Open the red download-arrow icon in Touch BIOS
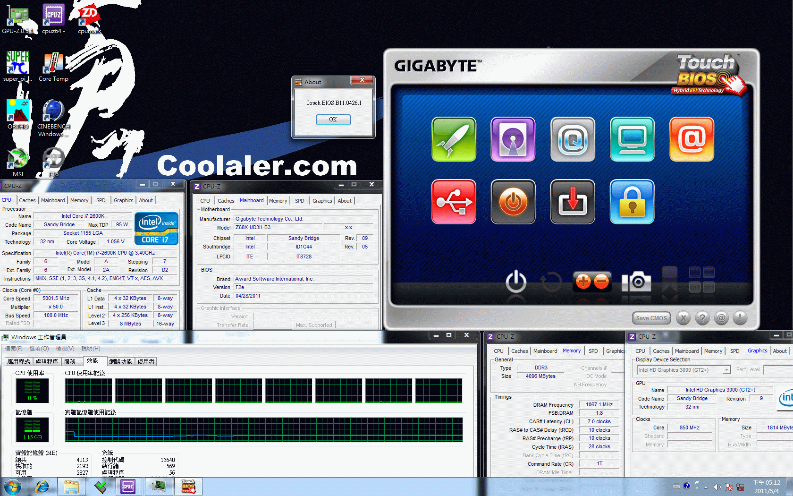Screen dimensions: 793x496 [573, 202]
